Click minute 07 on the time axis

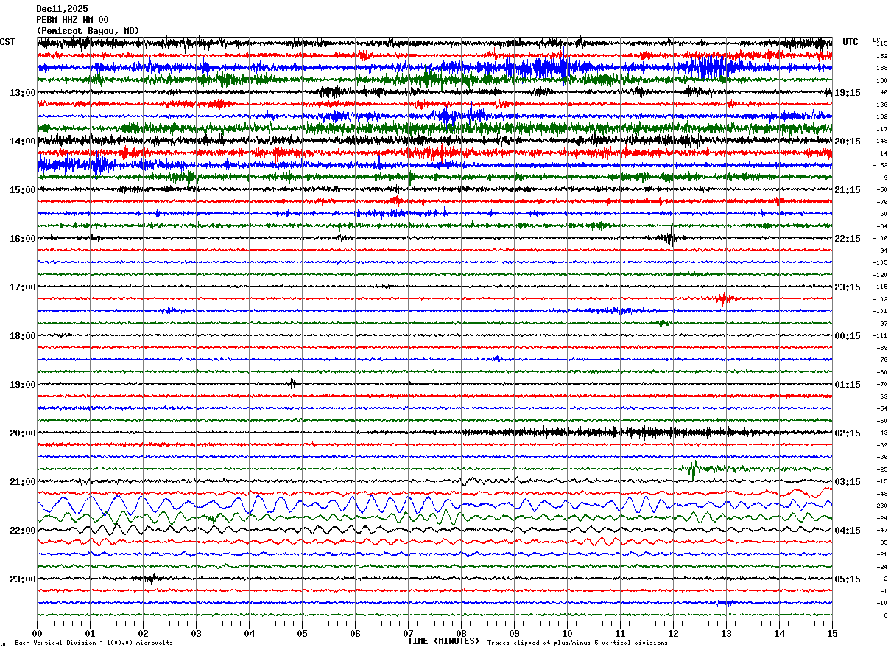[x=408, y=633]
